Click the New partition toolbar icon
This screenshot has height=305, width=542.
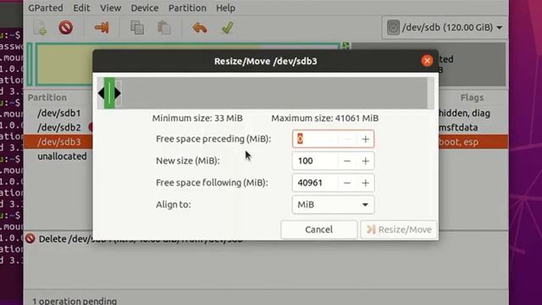coord(40,28)
